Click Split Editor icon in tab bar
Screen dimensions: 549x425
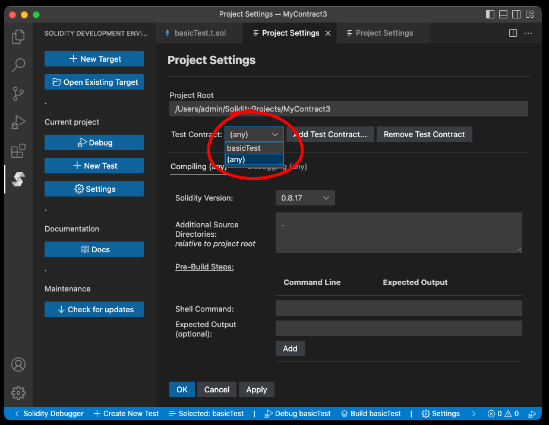[x=513, y=33]
